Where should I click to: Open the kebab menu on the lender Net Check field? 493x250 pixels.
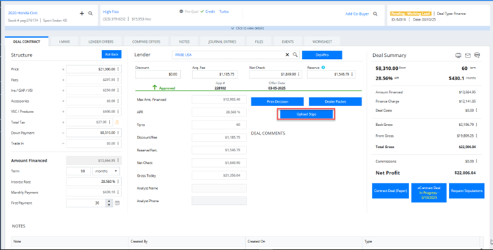299,75
